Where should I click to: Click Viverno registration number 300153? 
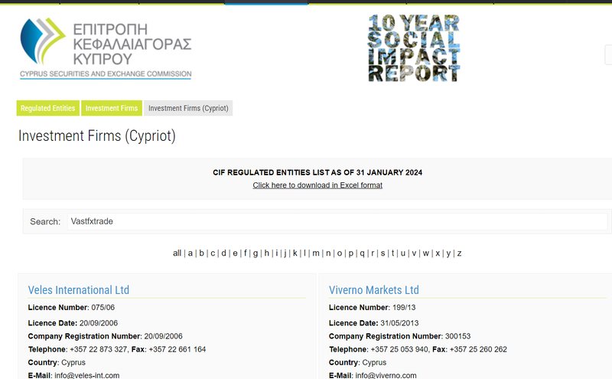tap(457, 336)
